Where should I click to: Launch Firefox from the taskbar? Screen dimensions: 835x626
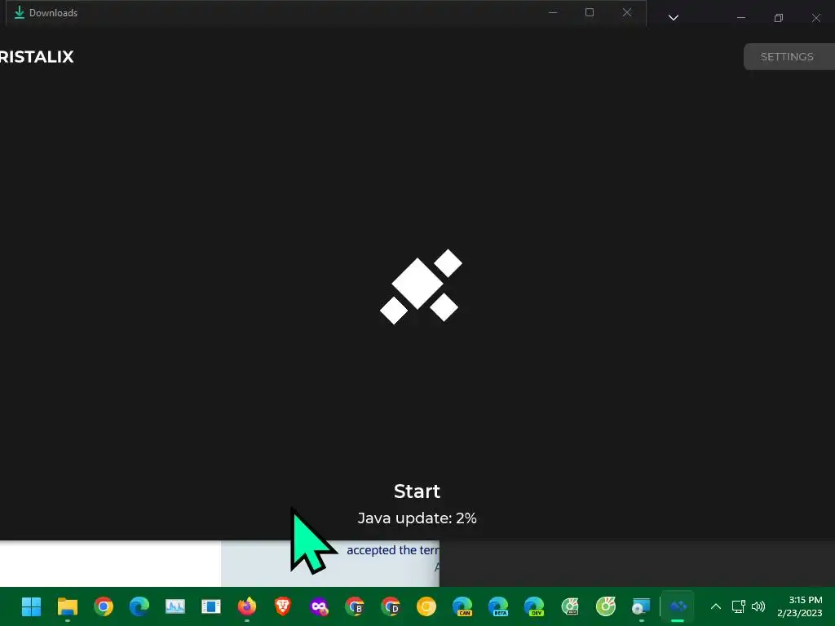(246, 606)
